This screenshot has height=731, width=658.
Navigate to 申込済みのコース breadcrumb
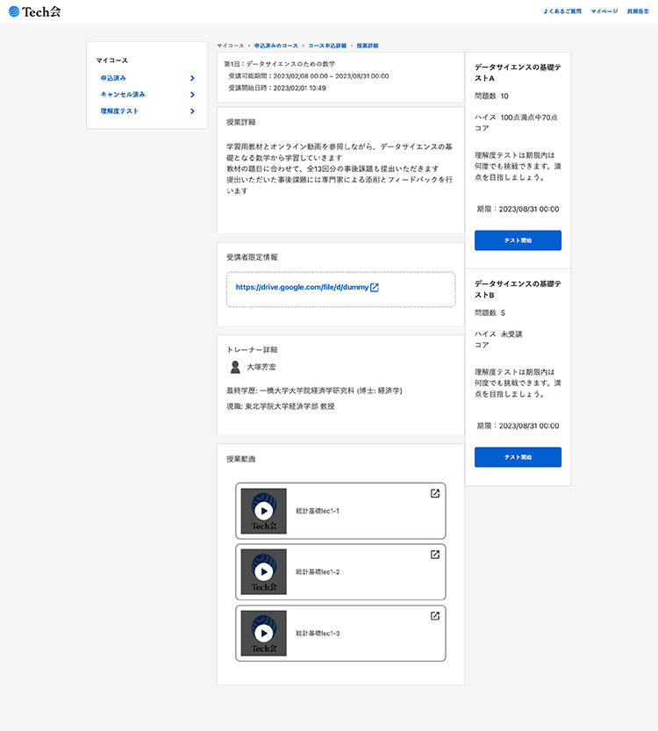(276, 45)
